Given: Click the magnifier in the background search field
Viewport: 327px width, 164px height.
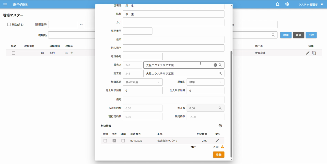Looking at the screenshot, I should pos(273,35).
